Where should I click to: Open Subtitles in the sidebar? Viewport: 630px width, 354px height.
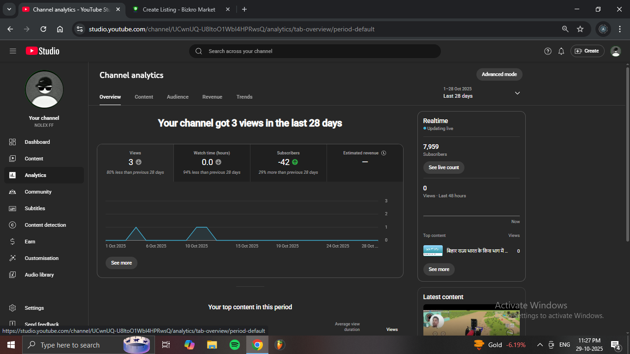click(x=35, y=208)
